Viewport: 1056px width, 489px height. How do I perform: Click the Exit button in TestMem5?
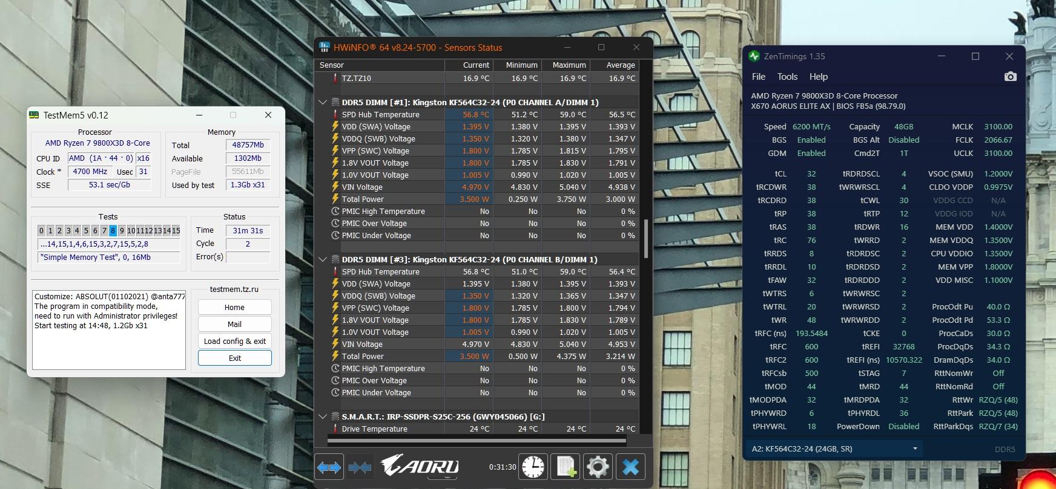pos(234,358)
